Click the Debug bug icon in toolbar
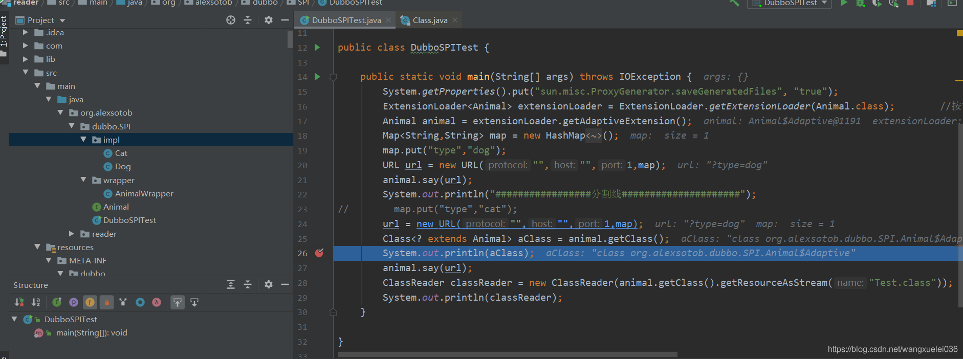Image resolution: width=963 pixels, height=359 pixels. [x=861, y=3]
